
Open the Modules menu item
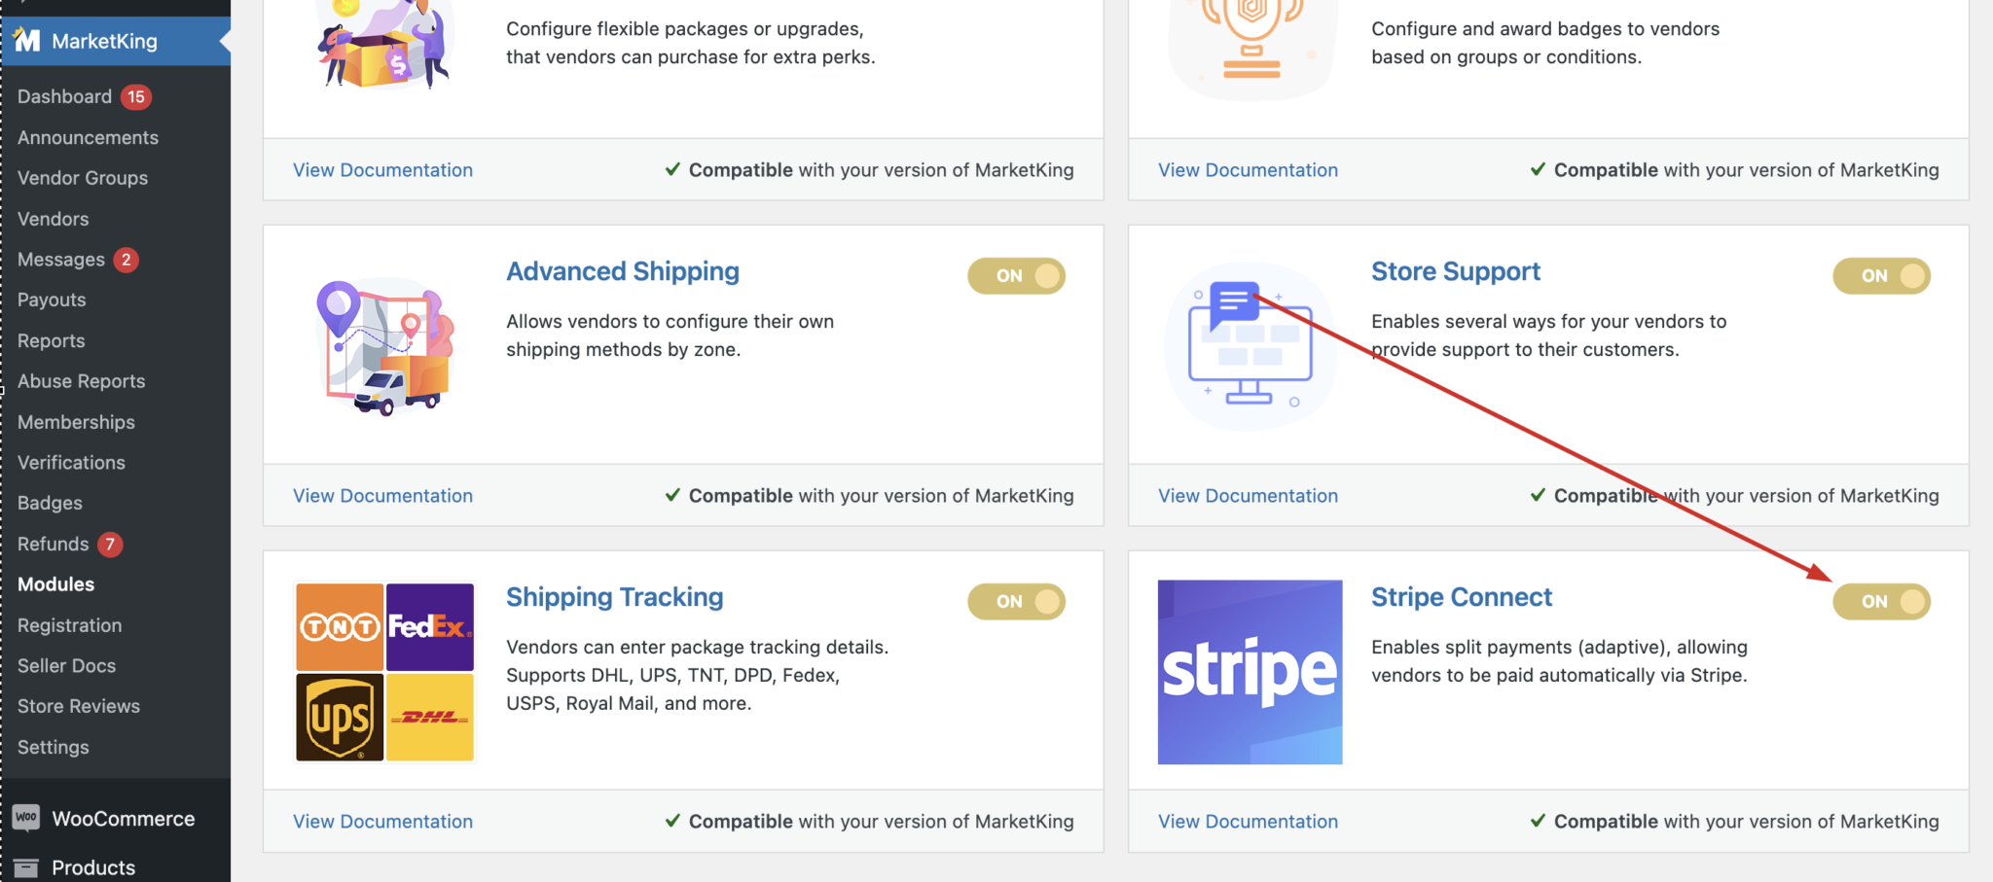(x=55, y=583)
